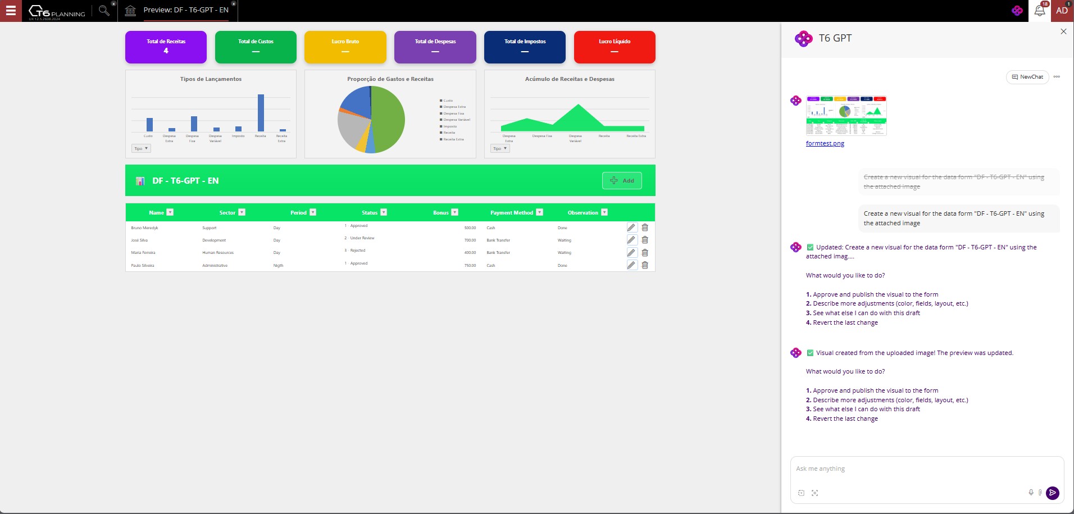
Task: Click the Total de Receitas card
Action: coord(166,47)
